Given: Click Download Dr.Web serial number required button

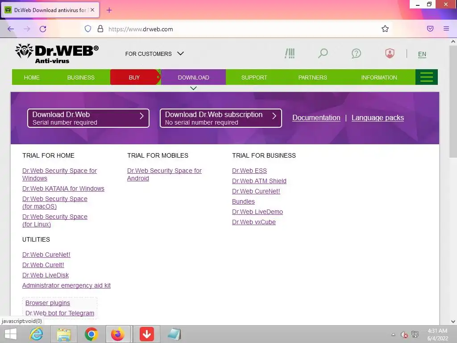Looking at the screenshot, I should click(88, 118).
